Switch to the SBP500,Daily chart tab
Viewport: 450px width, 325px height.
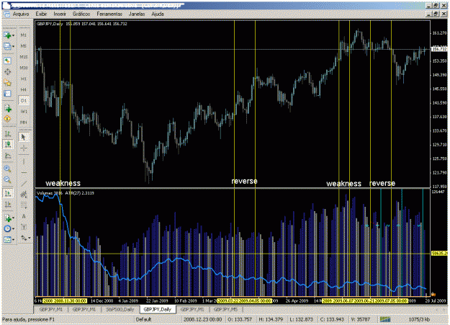(120, 309)
